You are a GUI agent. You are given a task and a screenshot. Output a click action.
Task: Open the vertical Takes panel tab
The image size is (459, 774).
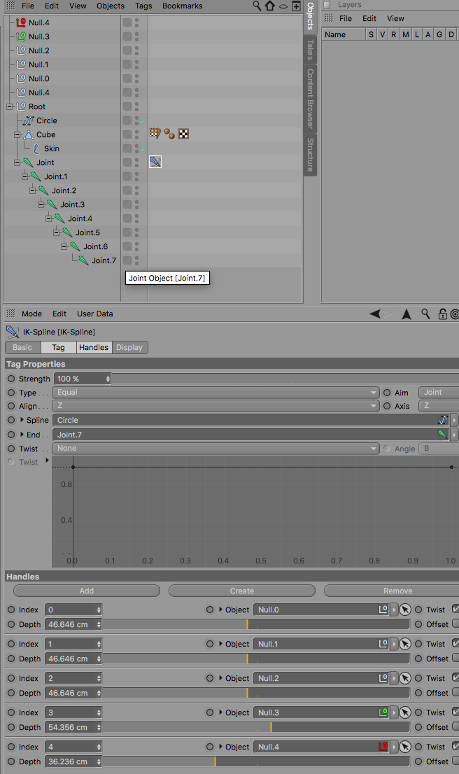coord(310,50)
